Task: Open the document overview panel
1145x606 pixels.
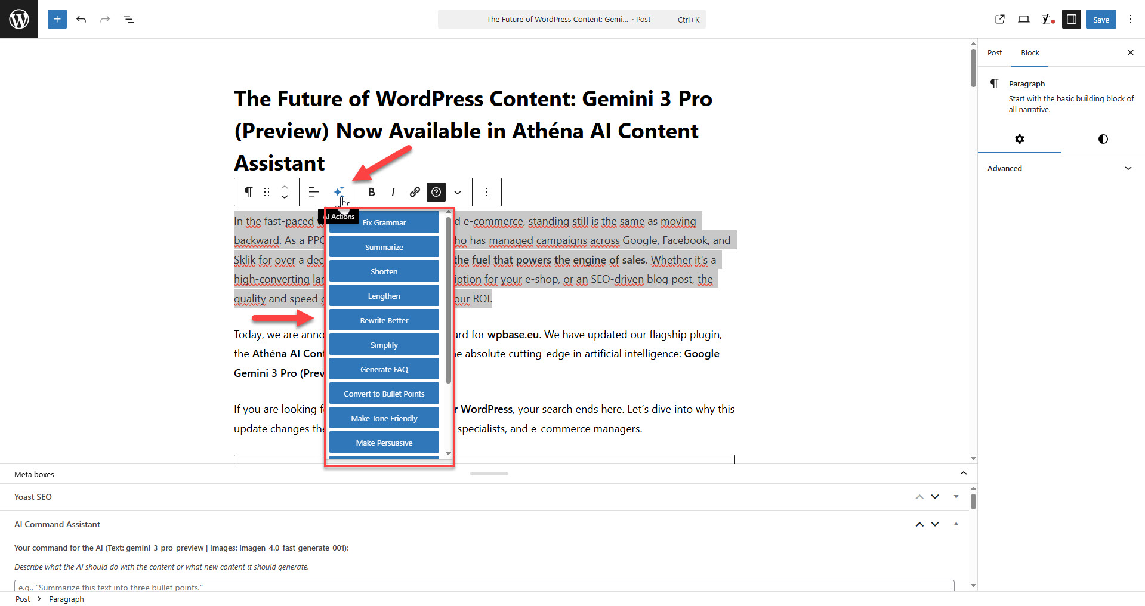Action: 129,19
